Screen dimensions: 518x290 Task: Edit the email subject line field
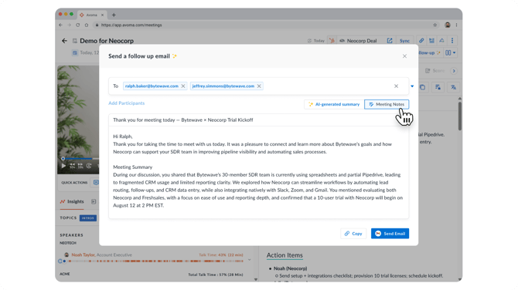tap(258, 120)
